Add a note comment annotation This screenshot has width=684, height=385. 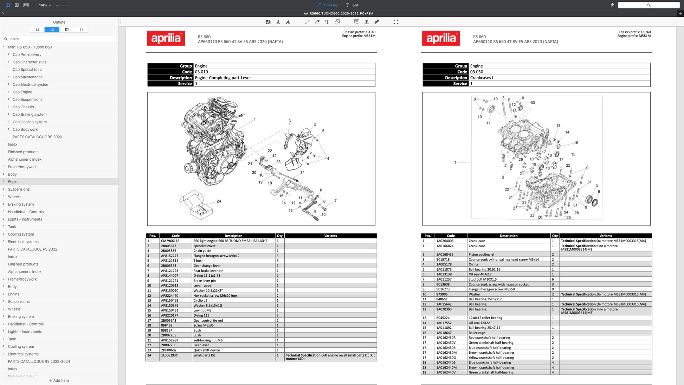(x=356, y=22)
